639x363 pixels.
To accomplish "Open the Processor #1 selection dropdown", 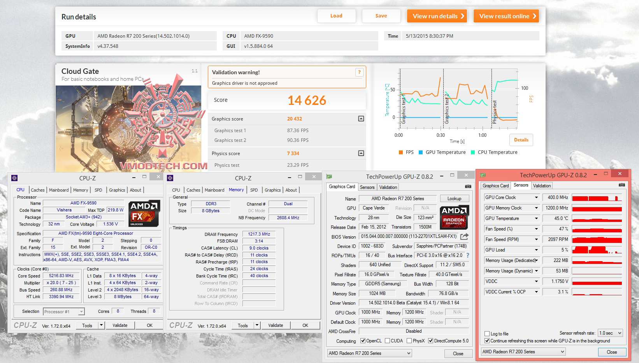I will (x=64, y=312).
